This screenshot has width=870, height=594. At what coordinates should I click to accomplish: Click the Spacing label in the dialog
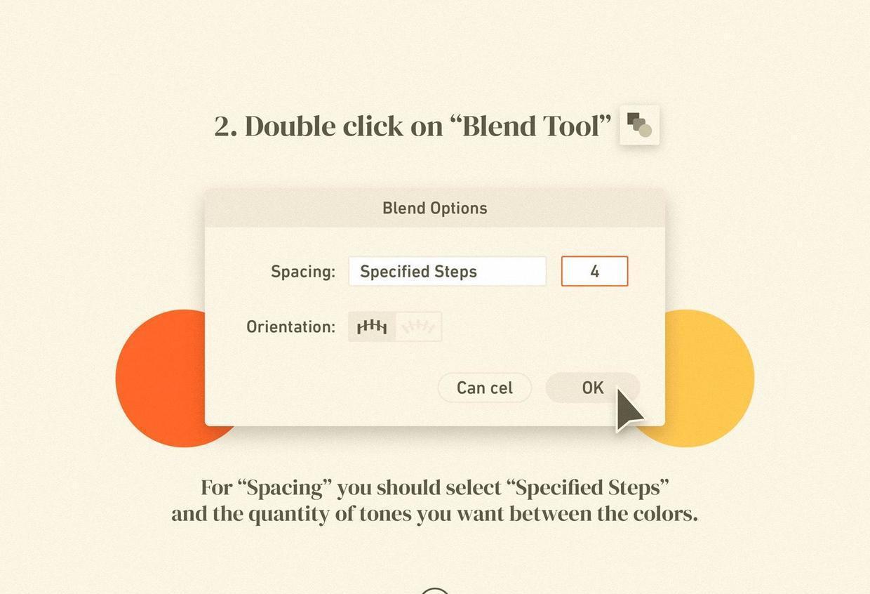point(303,272)
